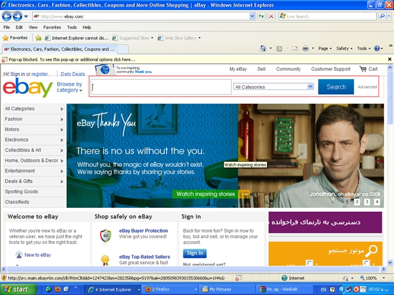The image size is (394, 295).
Task: Click the Web Slice Gallery favorites item
Action: (x=179, y=38)
